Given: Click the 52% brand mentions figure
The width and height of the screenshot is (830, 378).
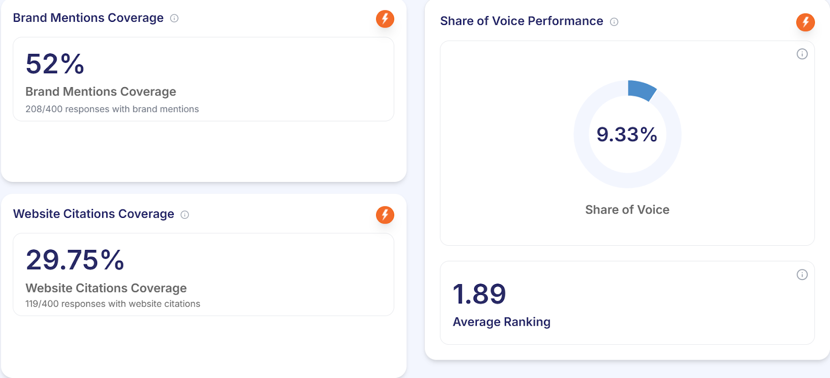Looking at the screenshot, I should 55,64.
